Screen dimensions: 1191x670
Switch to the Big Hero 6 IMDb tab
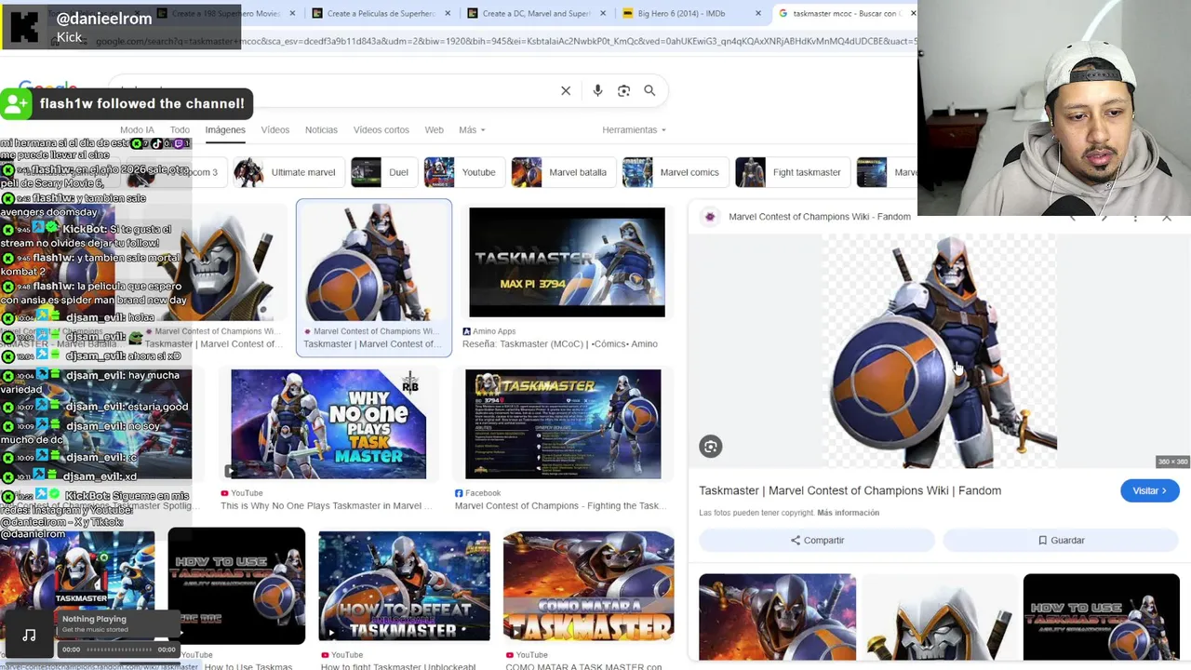coord(689,13)
